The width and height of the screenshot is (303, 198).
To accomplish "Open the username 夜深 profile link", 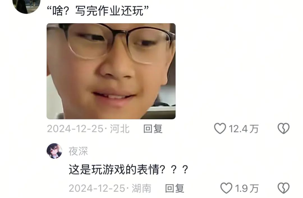I will (78, 151).
